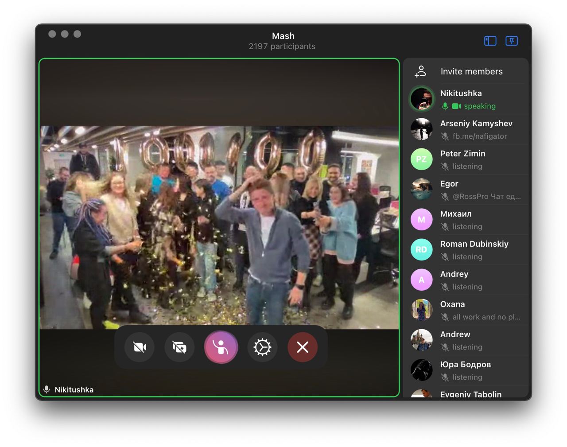Select Andrey participant row
The image size is (567, 447).
466,280
